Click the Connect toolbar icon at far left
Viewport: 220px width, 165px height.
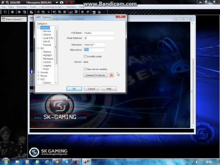pos(5,12)
